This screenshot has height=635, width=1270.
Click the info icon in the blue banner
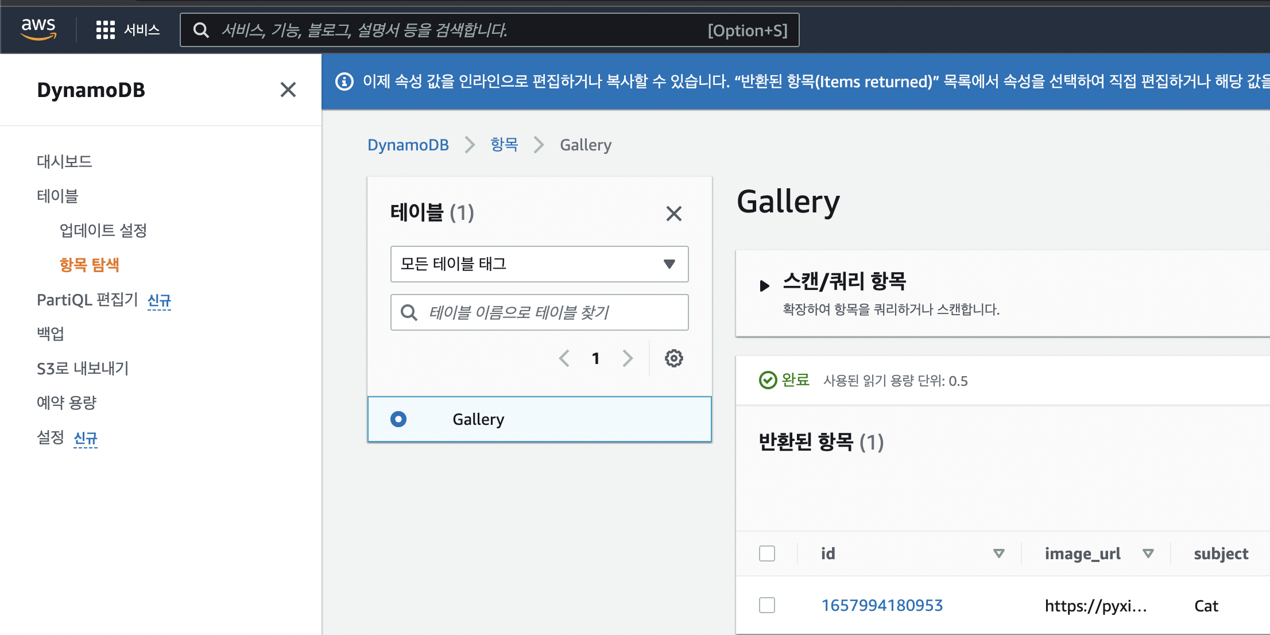pos(344,82)
